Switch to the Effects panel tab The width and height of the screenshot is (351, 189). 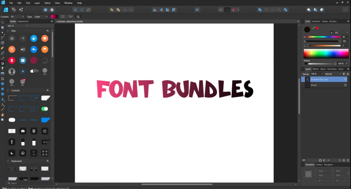315,69
